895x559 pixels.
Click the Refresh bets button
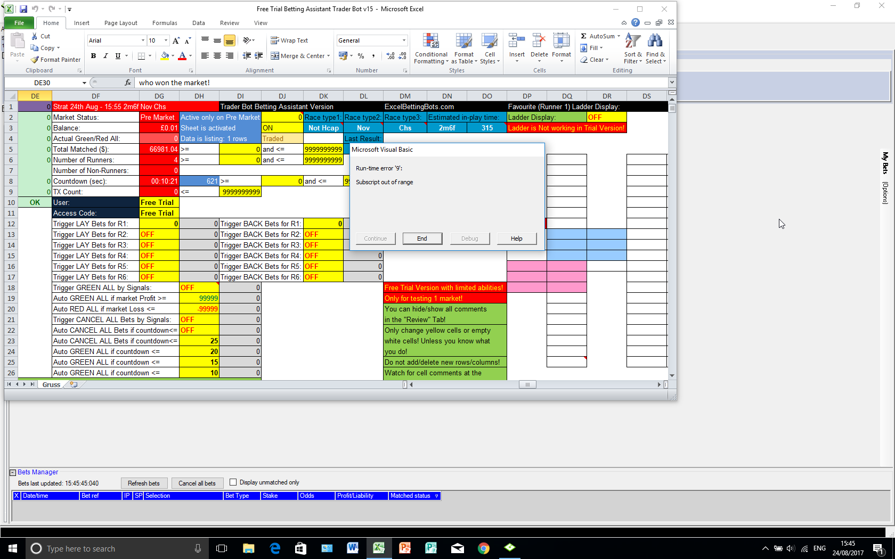click(x=144, y=483)
